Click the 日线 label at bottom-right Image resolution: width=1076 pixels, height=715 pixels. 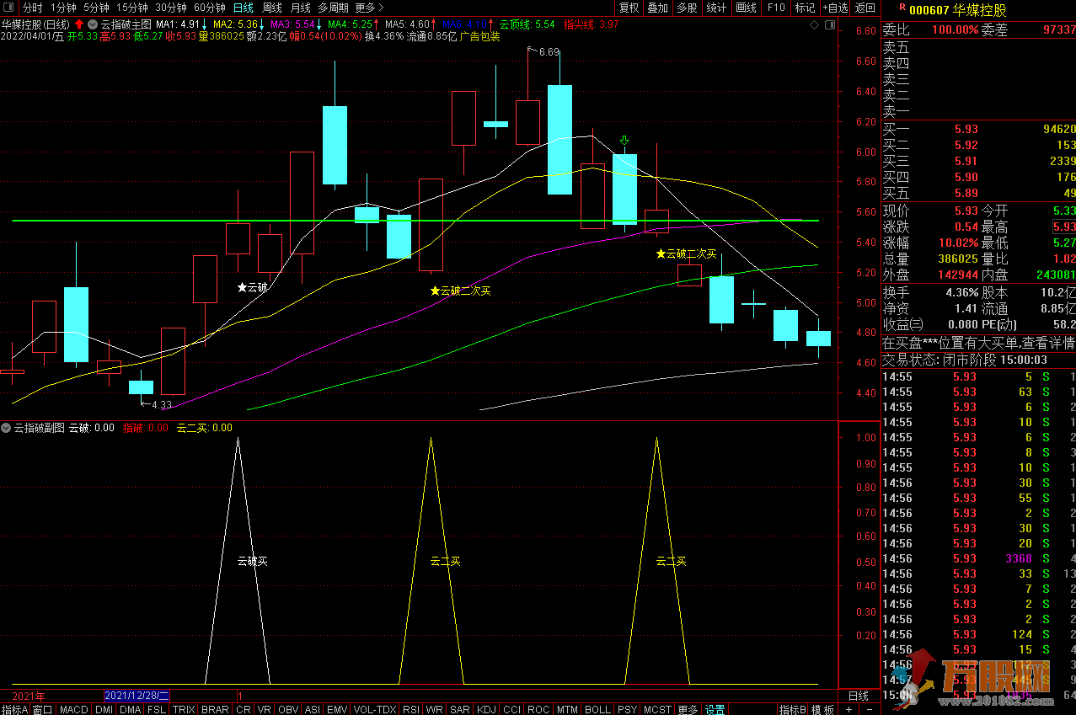coord(858,696)
